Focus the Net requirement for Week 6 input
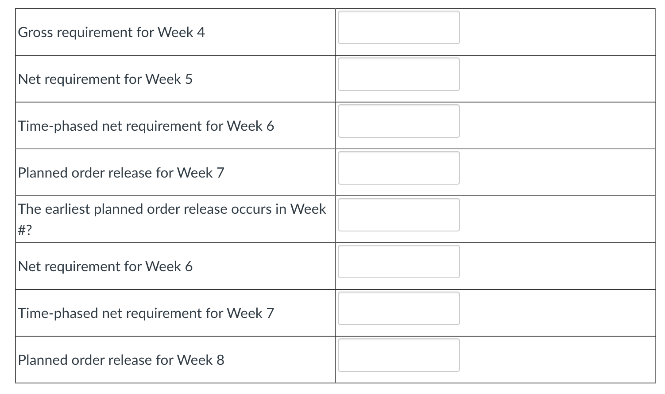The height and width of the screenshot is (394, 665). [398, 261]
